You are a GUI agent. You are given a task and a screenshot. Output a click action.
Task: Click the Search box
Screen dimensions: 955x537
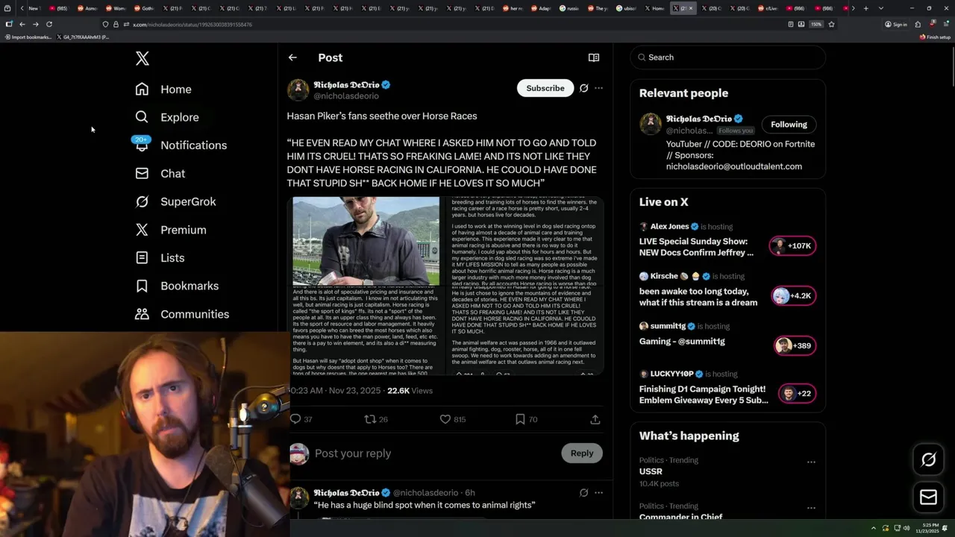tap(728, 57)
